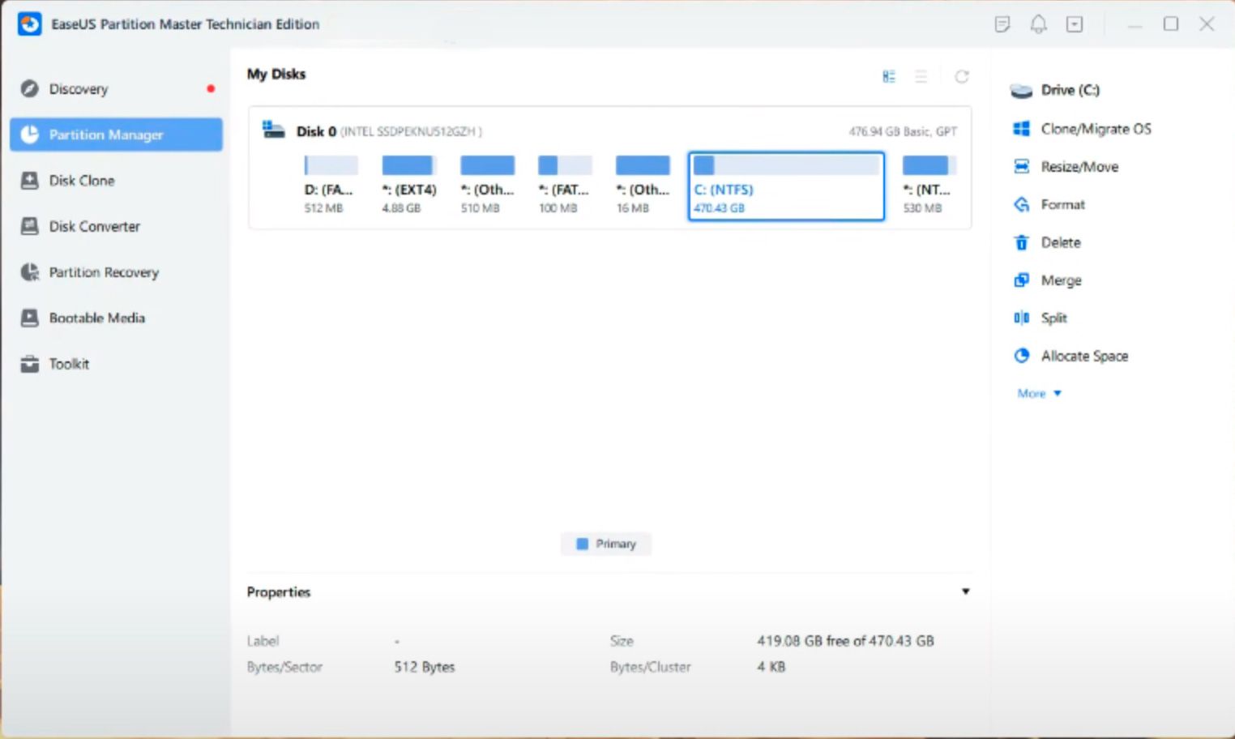Open the Disk Clone icon
Image resolution: width=1235 pixels, height=739 pixels.
[x=30, y=180]
